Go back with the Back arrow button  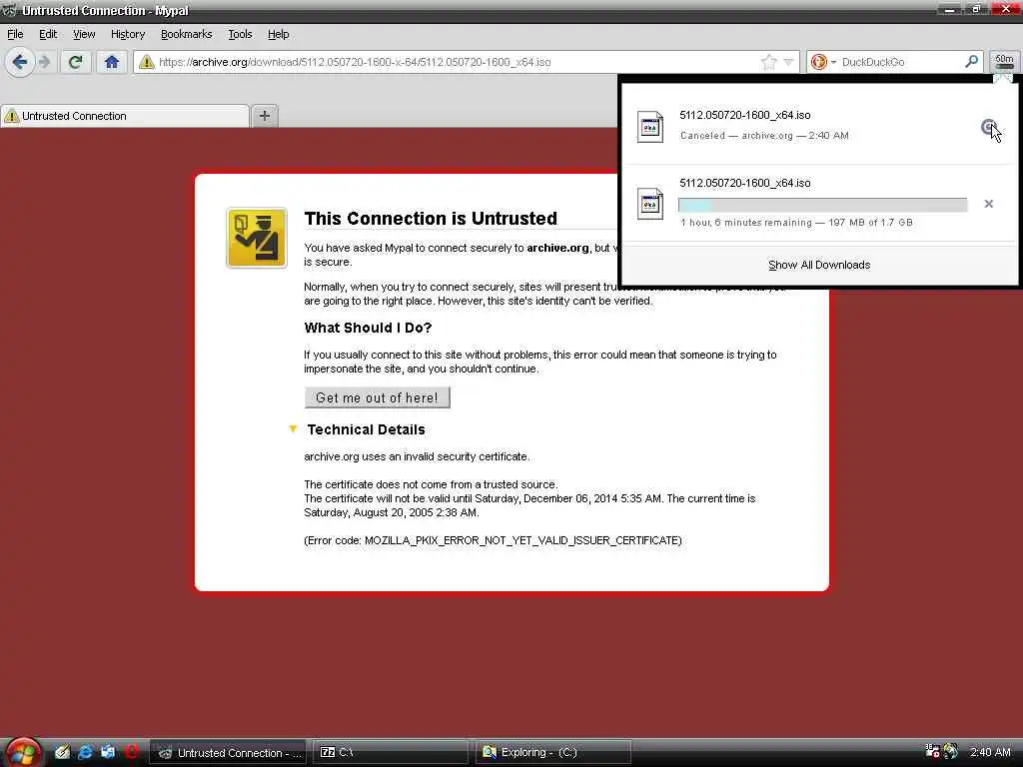pyautogui.click(x=20, y=63)
